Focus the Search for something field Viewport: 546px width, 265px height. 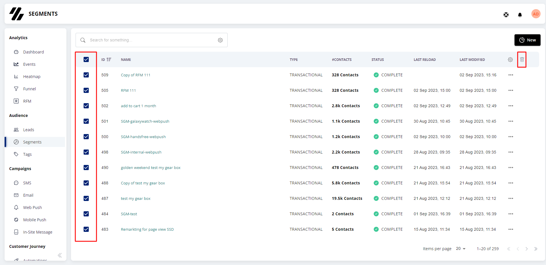(x=151, y=40)
